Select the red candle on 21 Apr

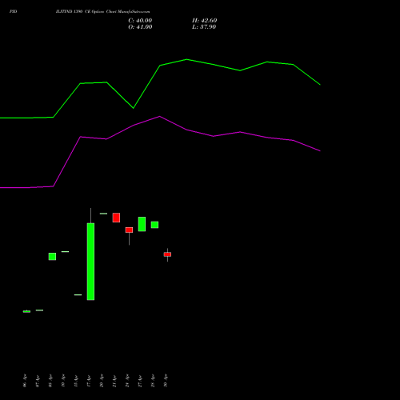coord(116,218)
